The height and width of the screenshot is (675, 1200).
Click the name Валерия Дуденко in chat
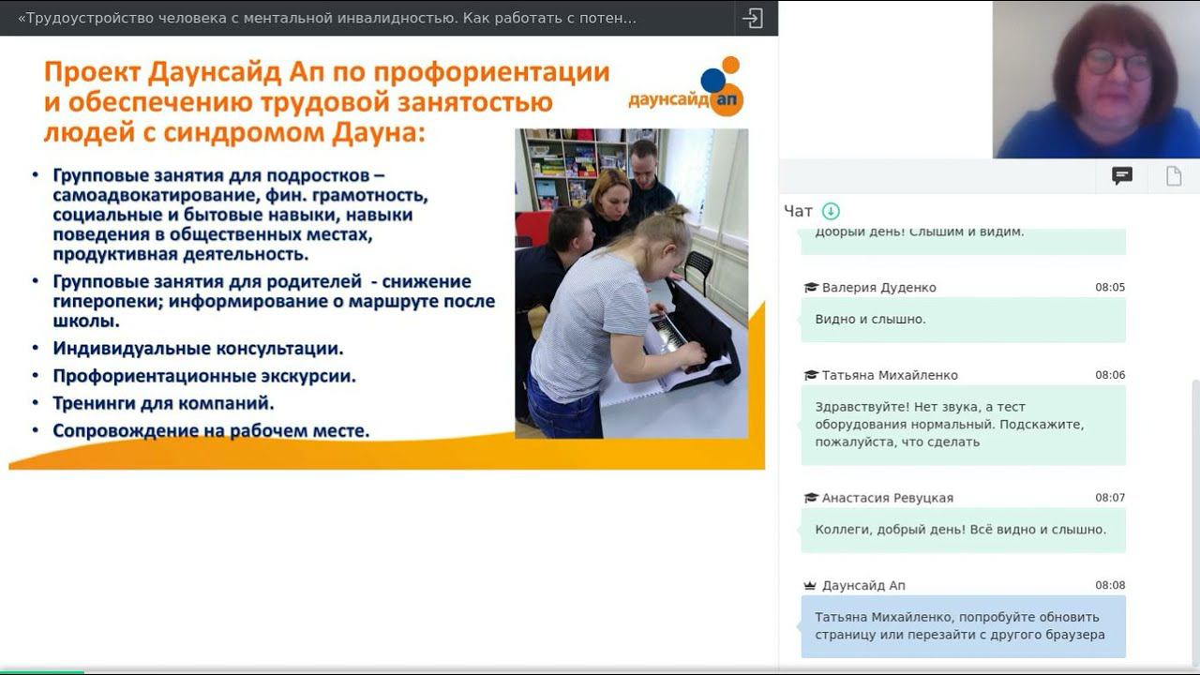[x=879, y=288]
